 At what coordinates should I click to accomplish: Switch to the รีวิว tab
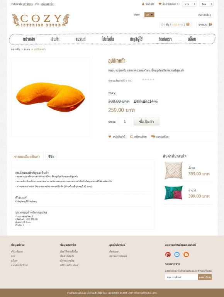[51, 156]
